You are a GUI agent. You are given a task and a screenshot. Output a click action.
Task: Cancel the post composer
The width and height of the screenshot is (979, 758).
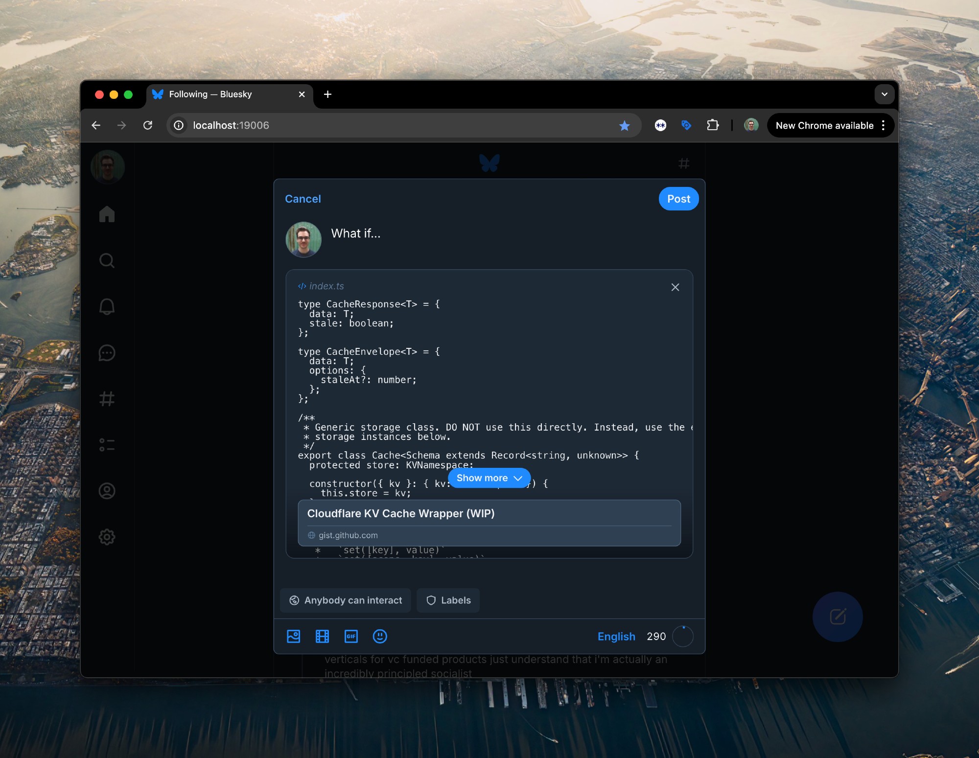(x=303, y=199)
